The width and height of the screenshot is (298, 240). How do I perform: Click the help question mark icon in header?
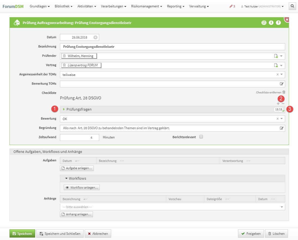coord(278,23)
